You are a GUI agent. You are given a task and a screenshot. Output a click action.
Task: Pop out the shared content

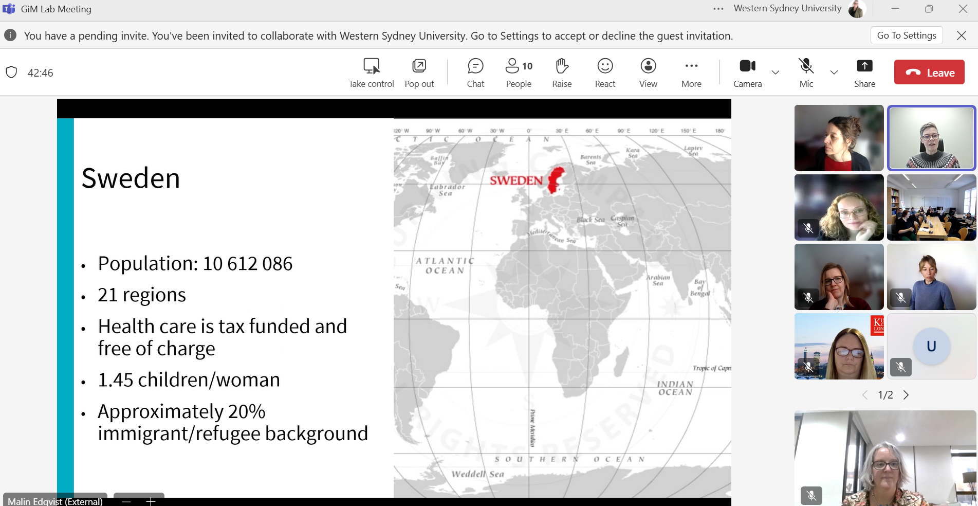[x=419, y=73]
